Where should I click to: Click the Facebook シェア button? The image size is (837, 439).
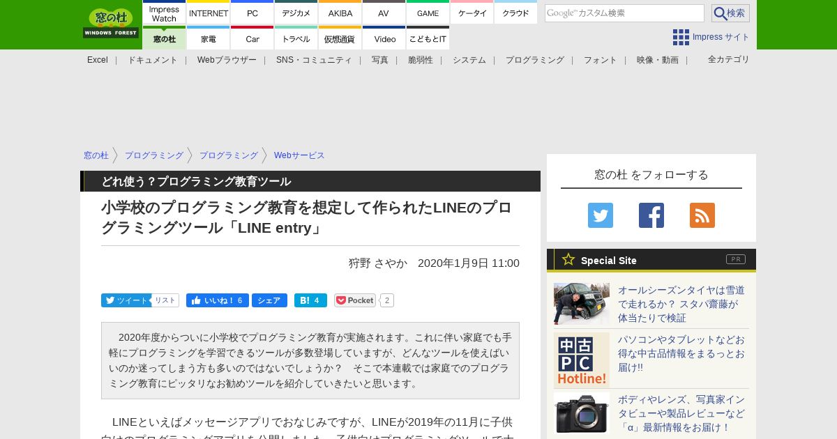pos(269,300)
